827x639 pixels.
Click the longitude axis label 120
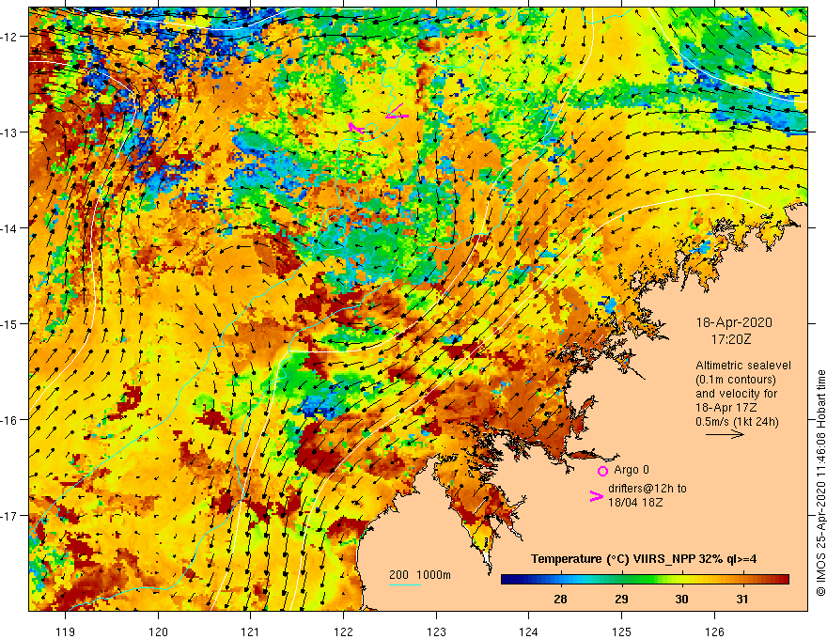[x=158, y=631]
